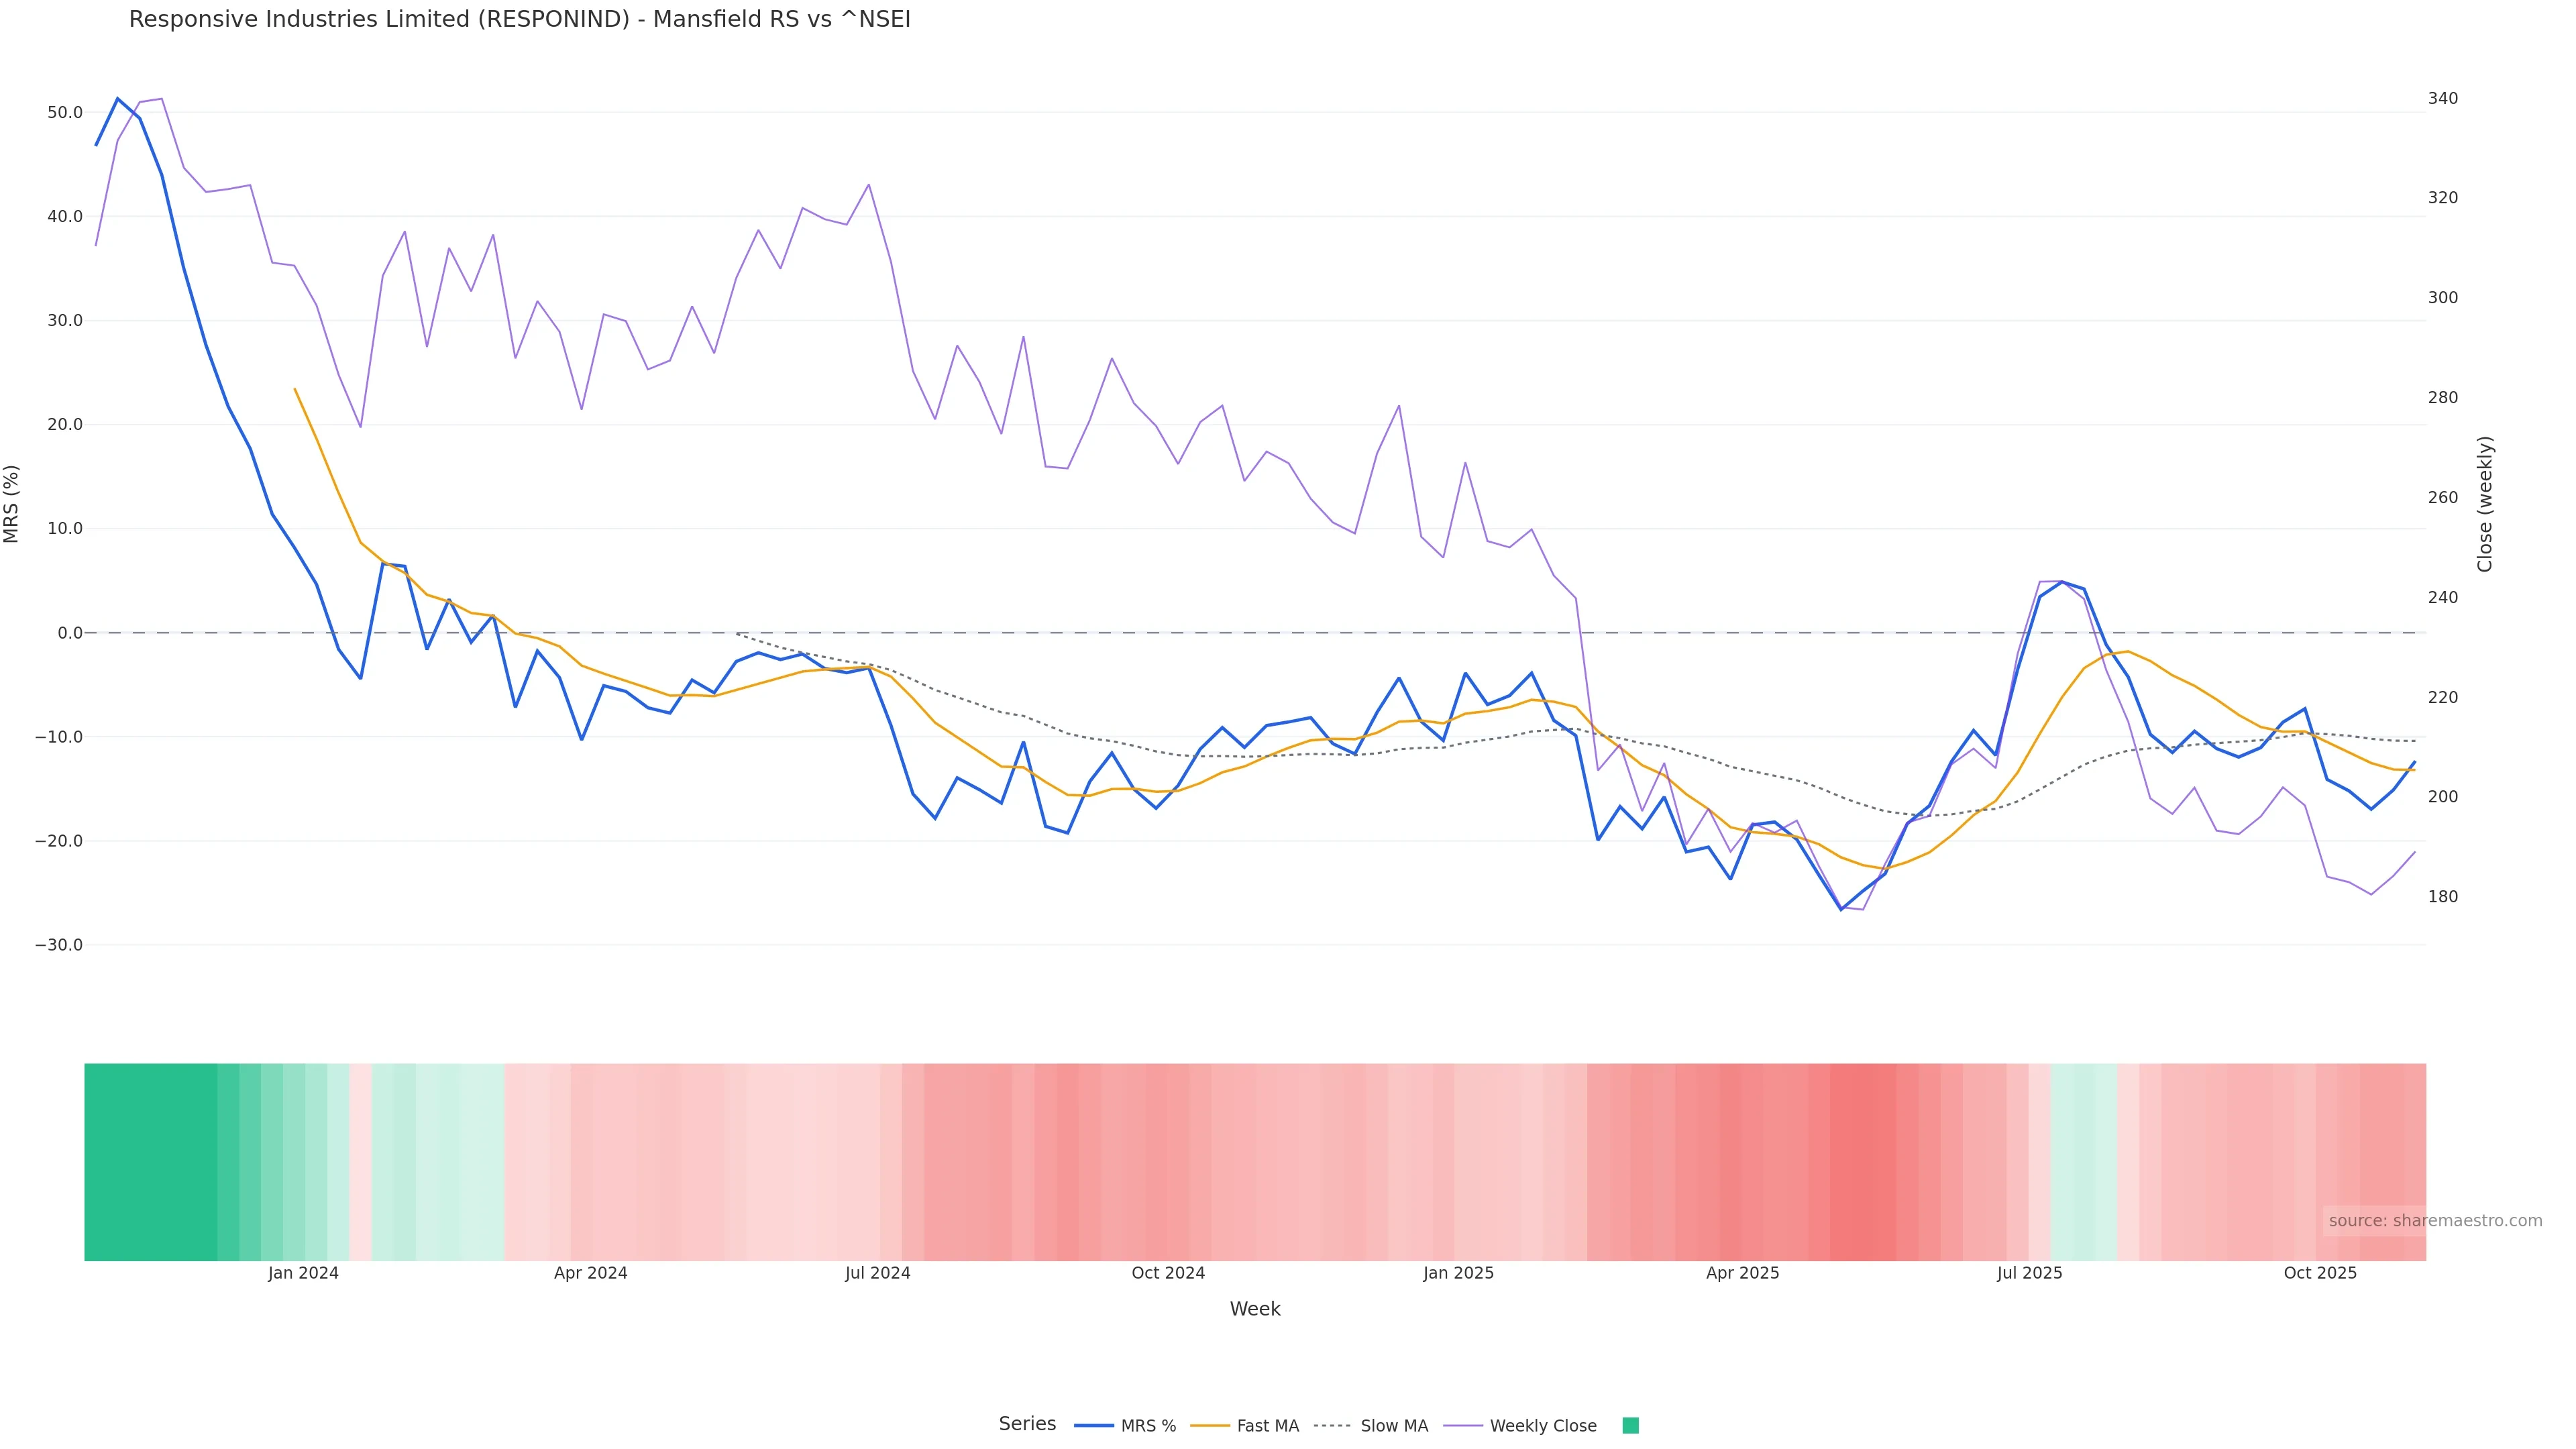2576x1449 pixels.
Task: Click the 50.0 left axis tick label
Action: (65, 113)
